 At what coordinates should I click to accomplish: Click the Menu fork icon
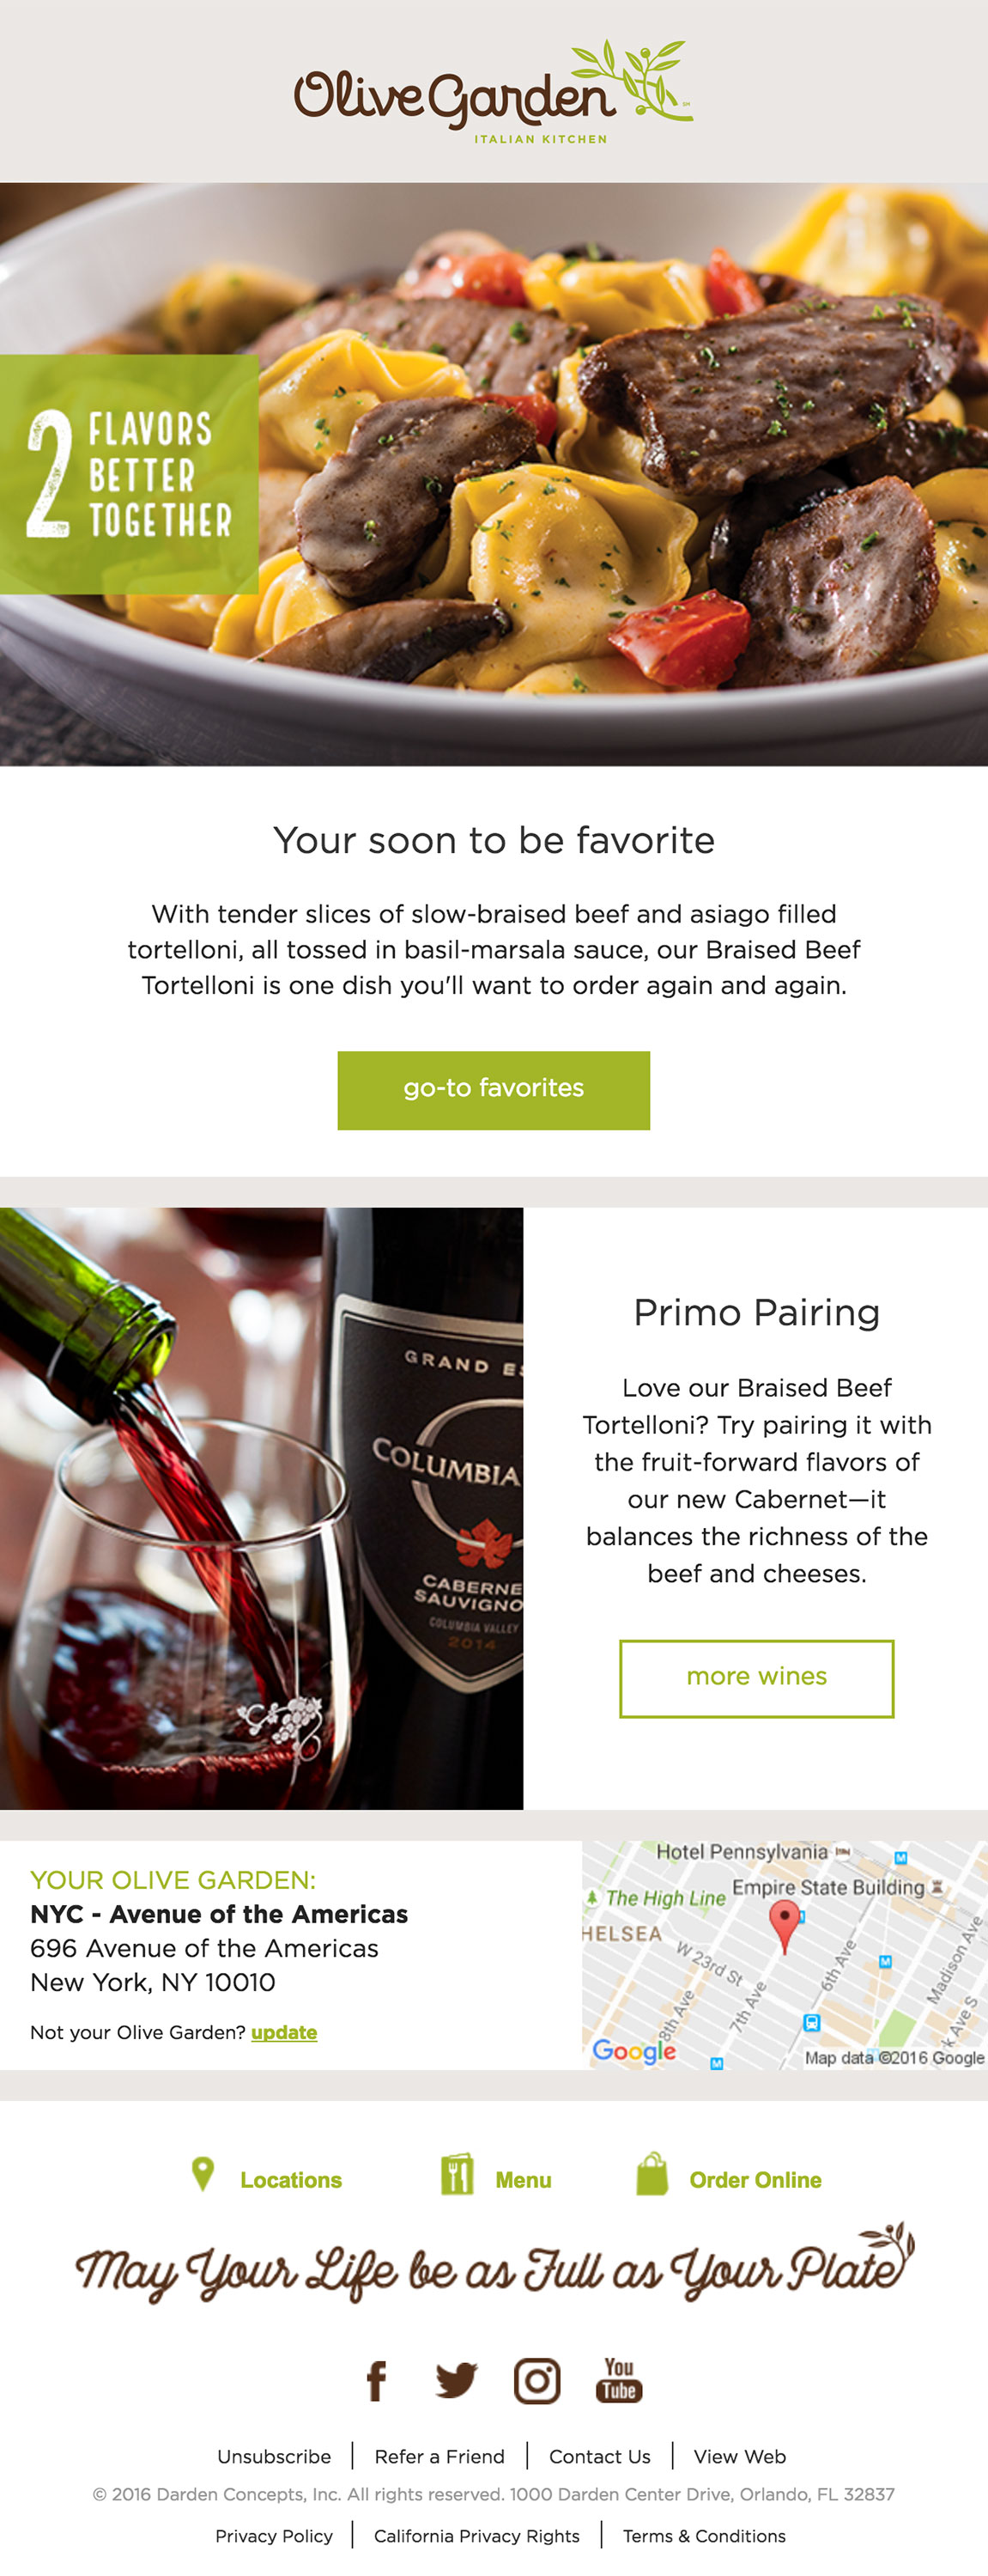point(457,2174)
